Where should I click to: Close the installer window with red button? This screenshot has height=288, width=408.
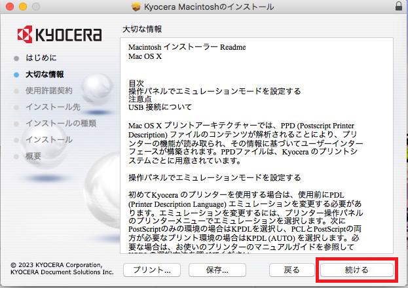(9, 7)
